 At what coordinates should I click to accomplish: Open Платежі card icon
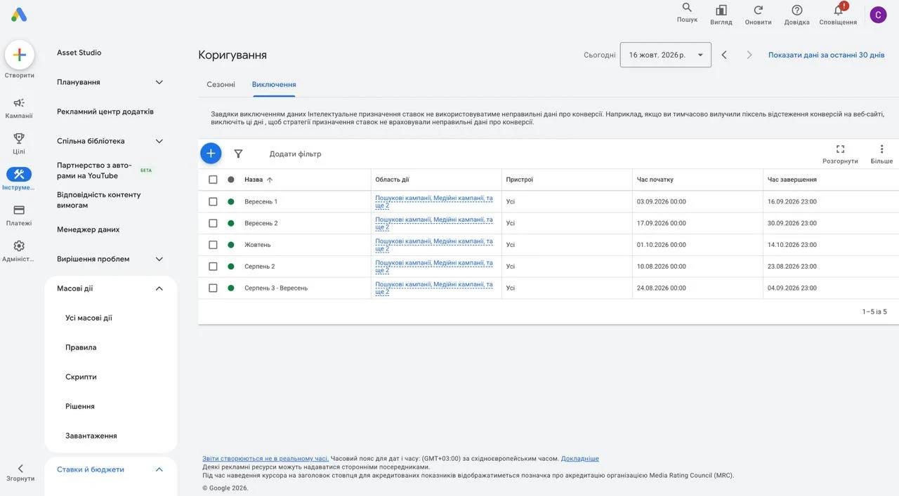pyautogui.click(x=19, y=210)
